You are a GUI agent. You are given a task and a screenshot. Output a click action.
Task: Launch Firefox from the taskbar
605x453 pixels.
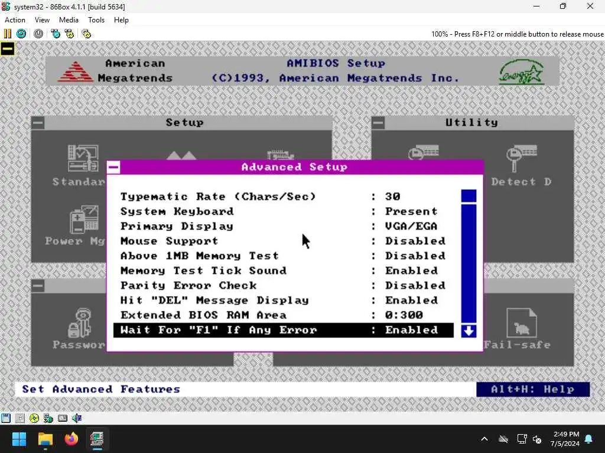[x=71, y=439]
